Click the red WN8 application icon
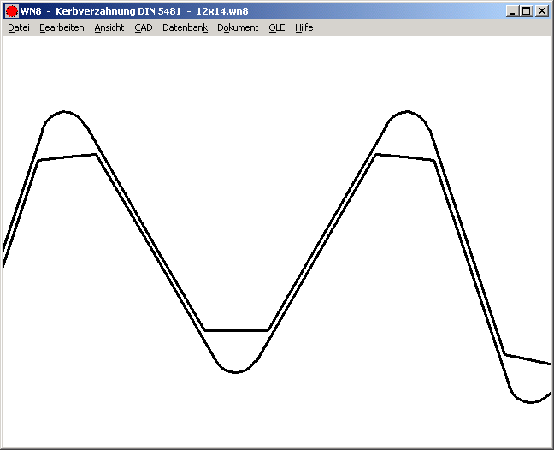Image resolution: width=554 pixels, height=450 pixels. 11,11
